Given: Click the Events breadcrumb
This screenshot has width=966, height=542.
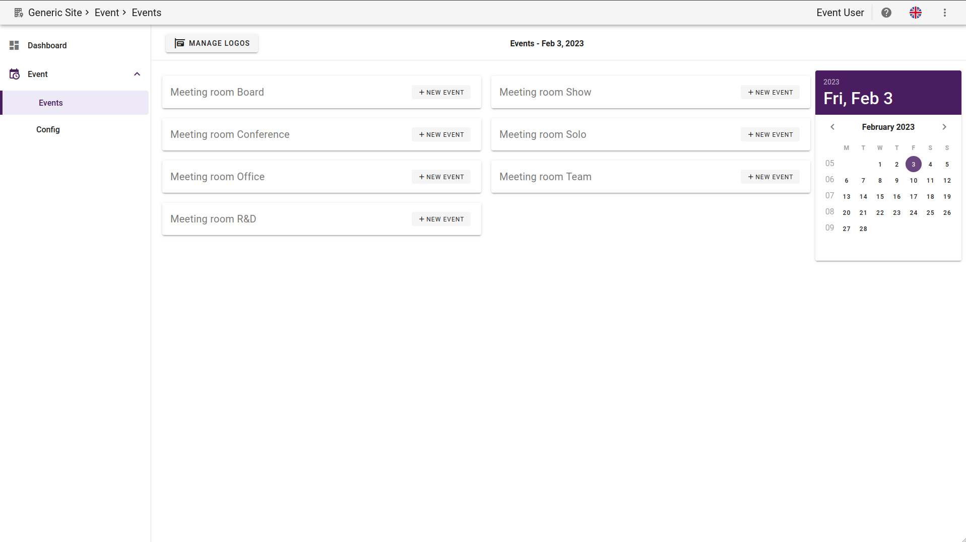Looking at the screenshot, I should coord(147,13).
